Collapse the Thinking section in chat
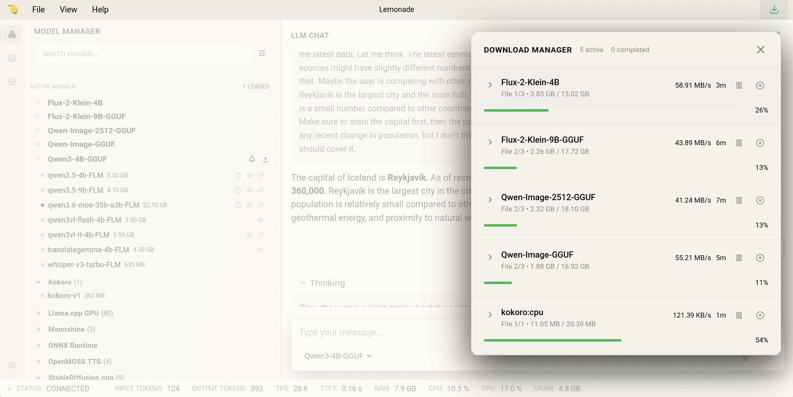Viewport: 793px width, 397px height. coord(303,283)
